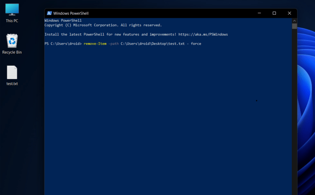
Task: Click the Windows PowerShell title bar text
Action: pyautogui.click(x=71, y=13)
